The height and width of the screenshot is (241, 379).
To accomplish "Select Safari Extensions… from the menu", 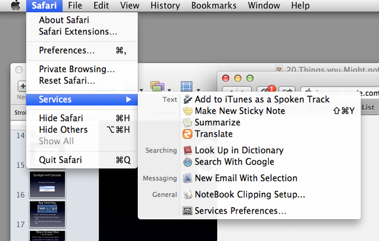I will pos(82,31).
